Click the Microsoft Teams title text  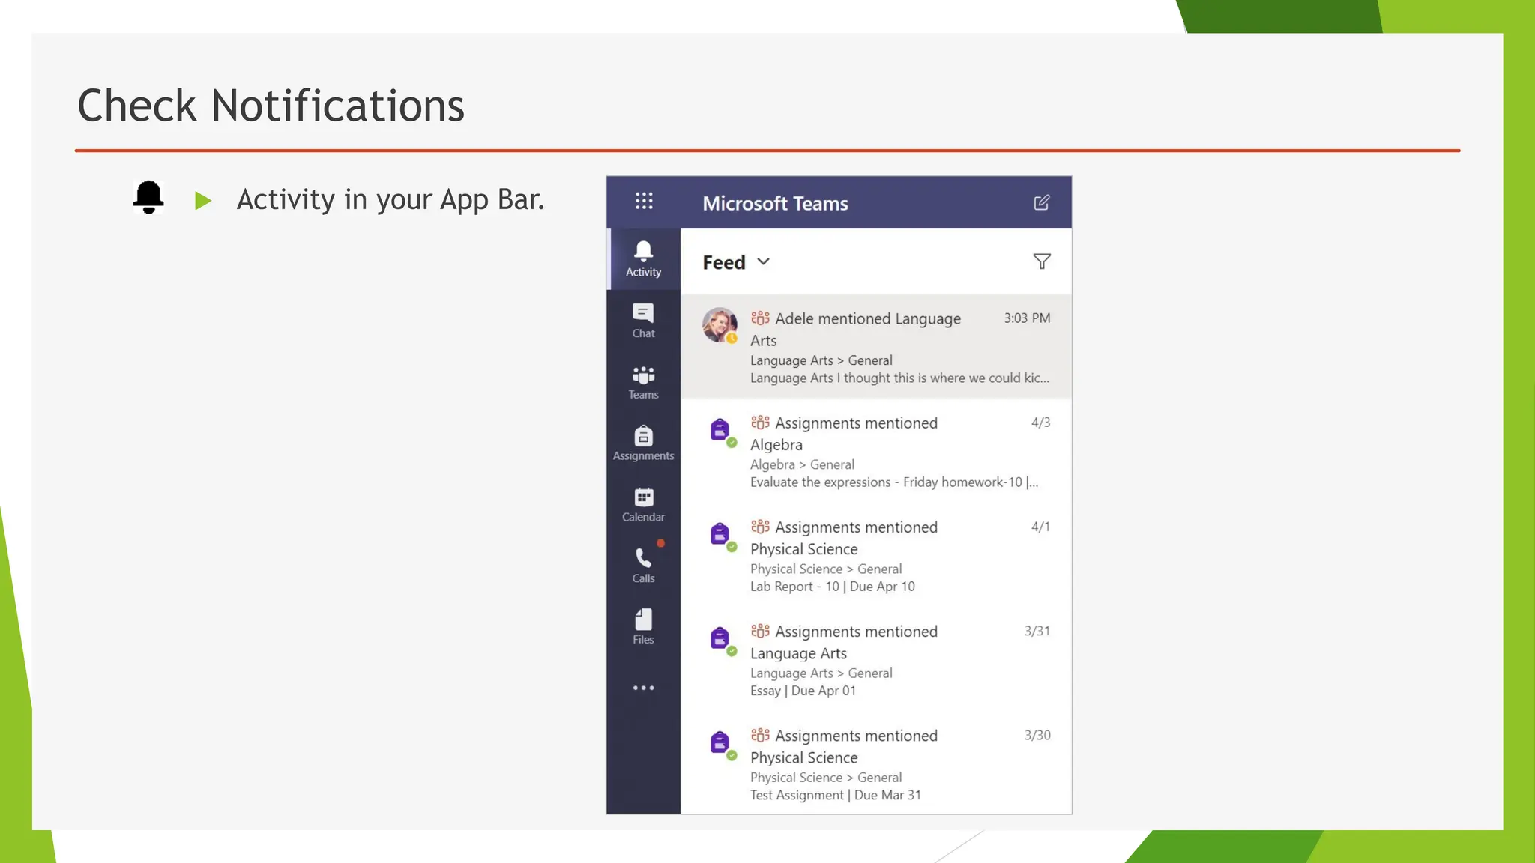tap(775, 203)
